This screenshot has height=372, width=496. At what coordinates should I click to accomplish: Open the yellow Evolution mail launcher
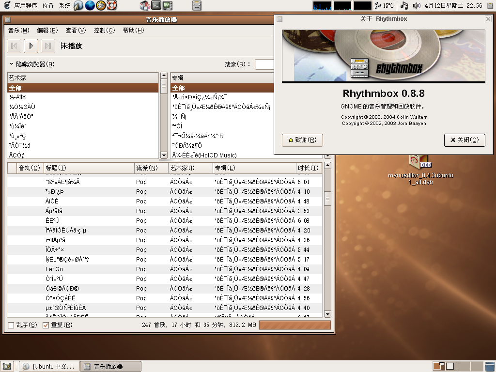(101, 5)
